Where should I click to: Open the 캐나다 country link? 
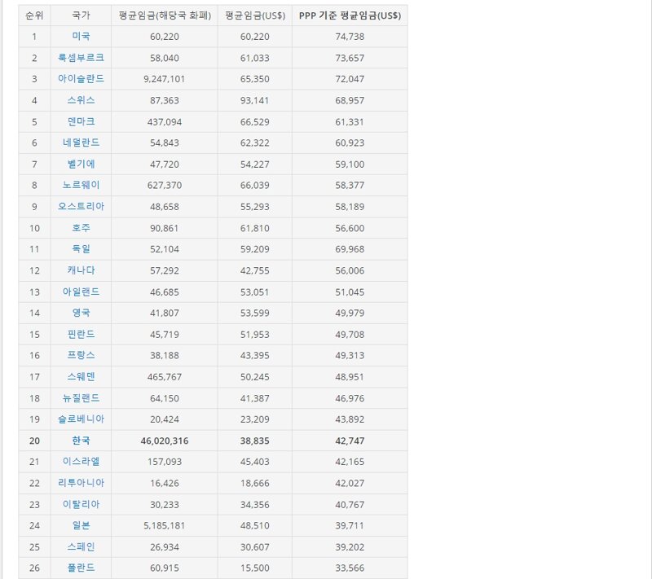pos(81,270)
